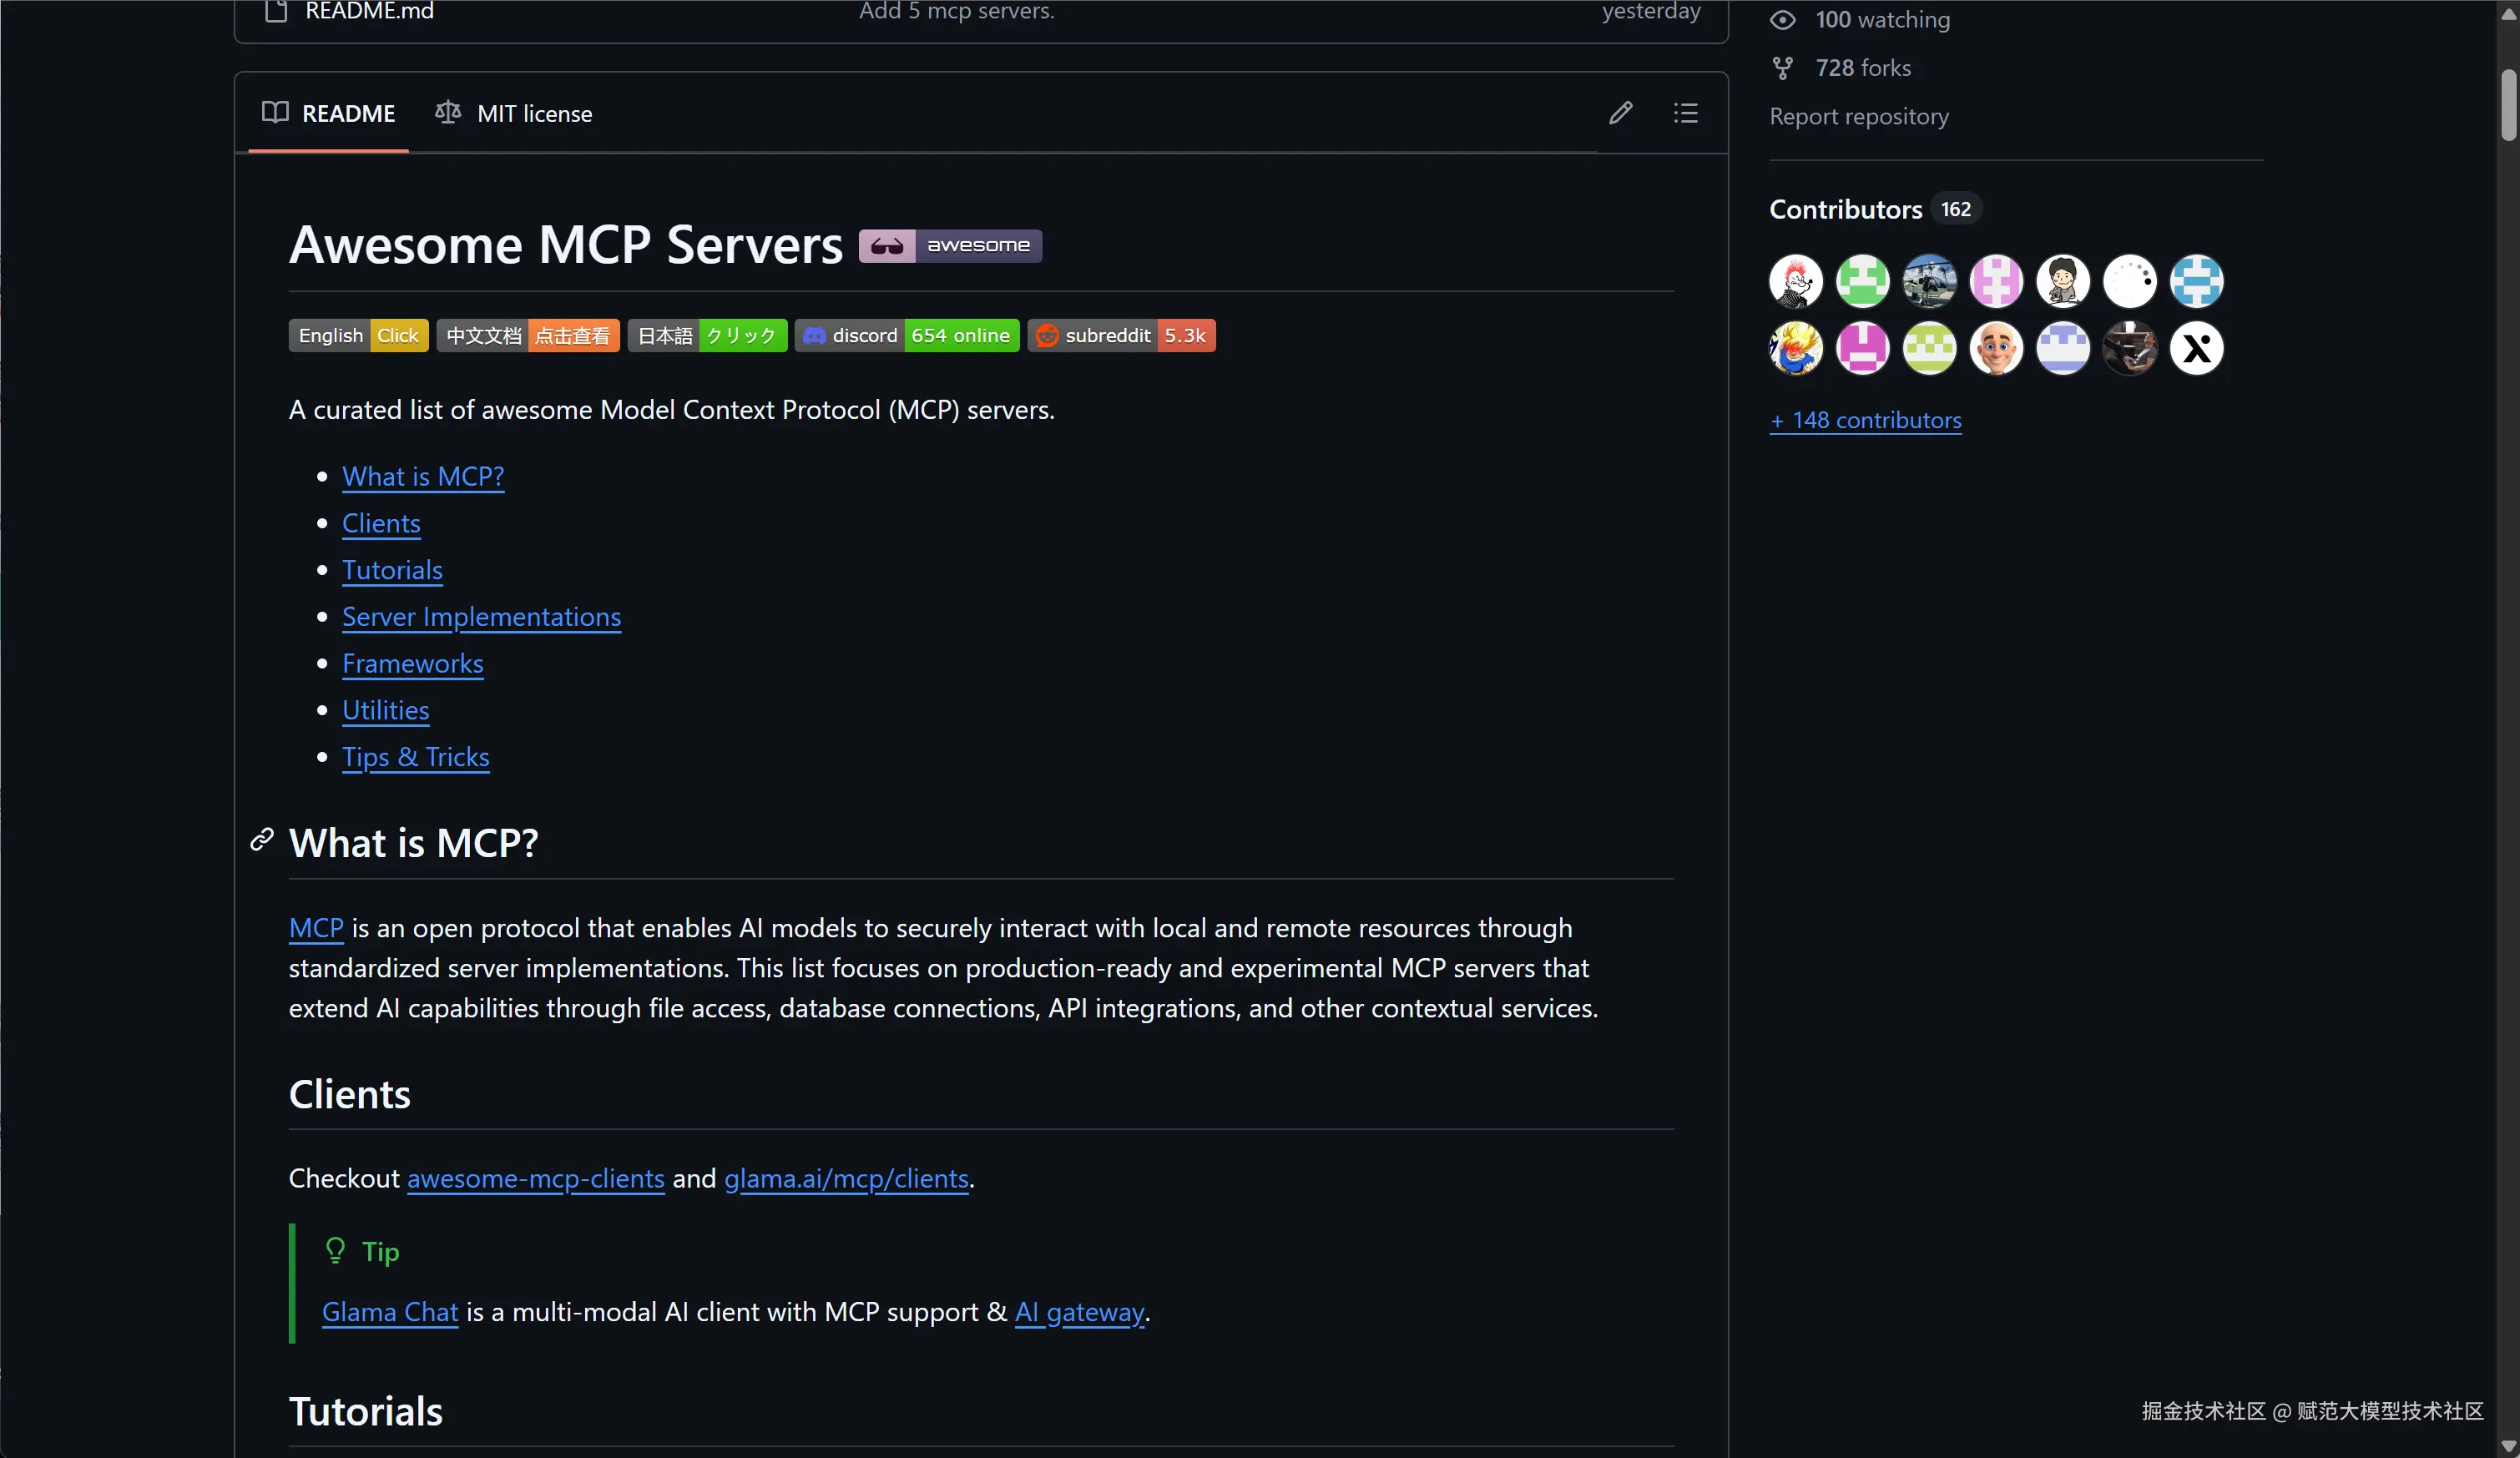The image size is (2520, 1458).
Task: Click the heading anchor link icon beside What is MCP?
Action: [262, 840]
